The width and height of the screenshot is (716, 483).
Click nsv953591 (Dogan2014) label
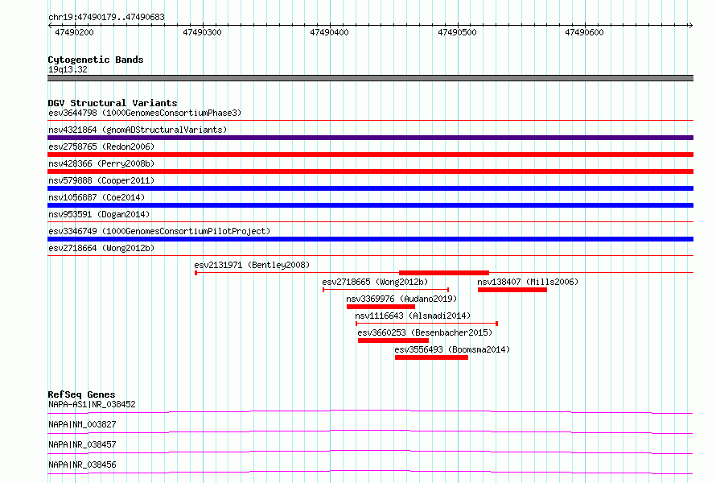pos(99,214)
